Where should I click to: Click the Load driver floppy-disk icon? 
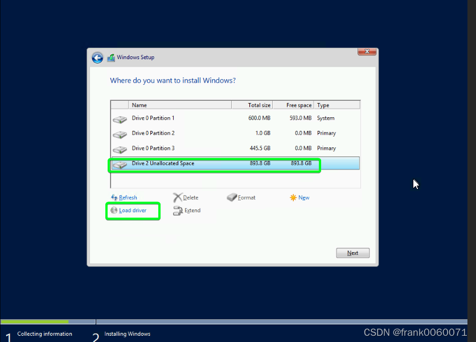(x=114, y=211)
